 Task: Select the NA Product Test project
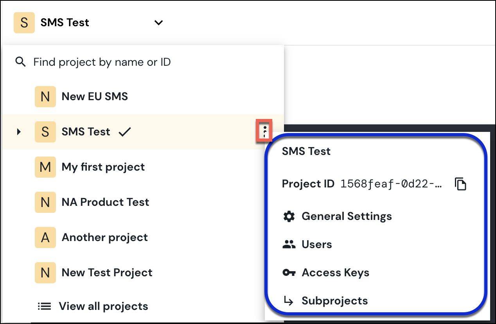pos(105,202)
